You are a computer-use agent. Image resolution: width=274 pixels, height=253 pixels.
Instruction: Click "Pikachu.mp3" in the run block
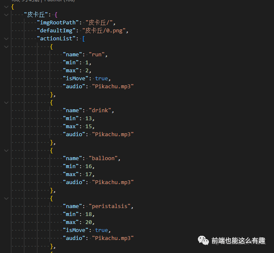(113, 87)
